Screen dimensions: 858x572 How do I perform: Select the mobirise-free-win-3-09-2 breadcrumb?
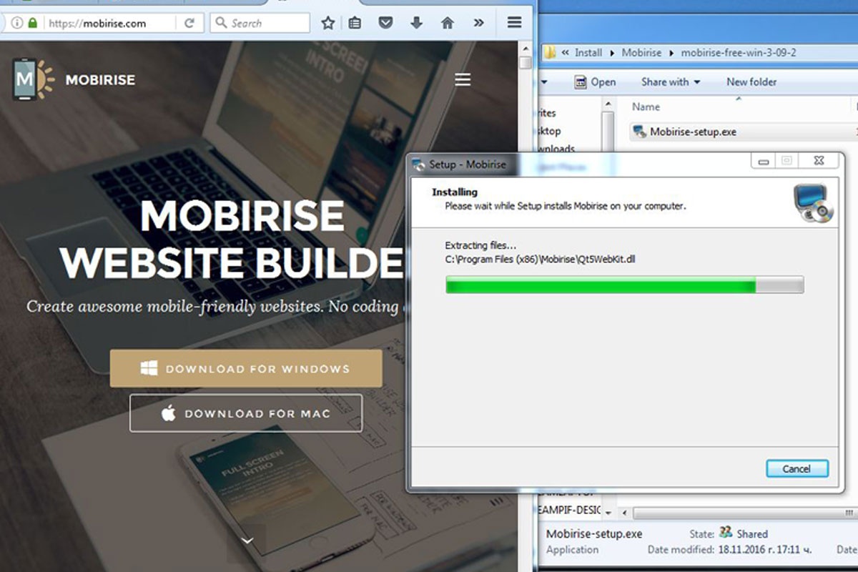coord(738,52)
